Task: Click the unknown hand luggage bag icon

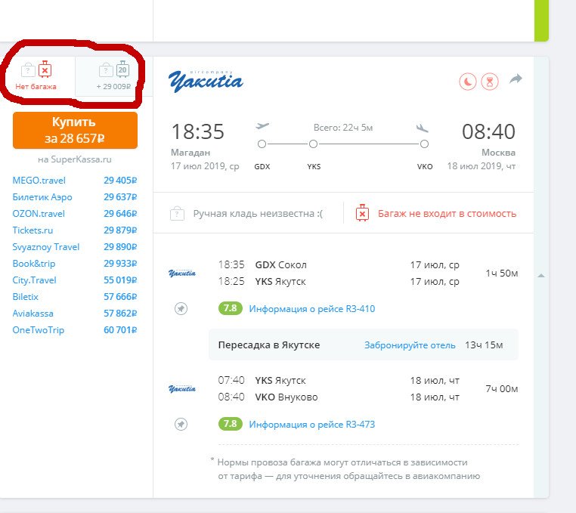Action: pyautogui.click(x=177, y=213)
